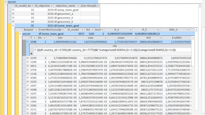Collapse the df.home_team_goal subdatasheet
Viewport: 205px width, 115px height.
click(13, 26)
